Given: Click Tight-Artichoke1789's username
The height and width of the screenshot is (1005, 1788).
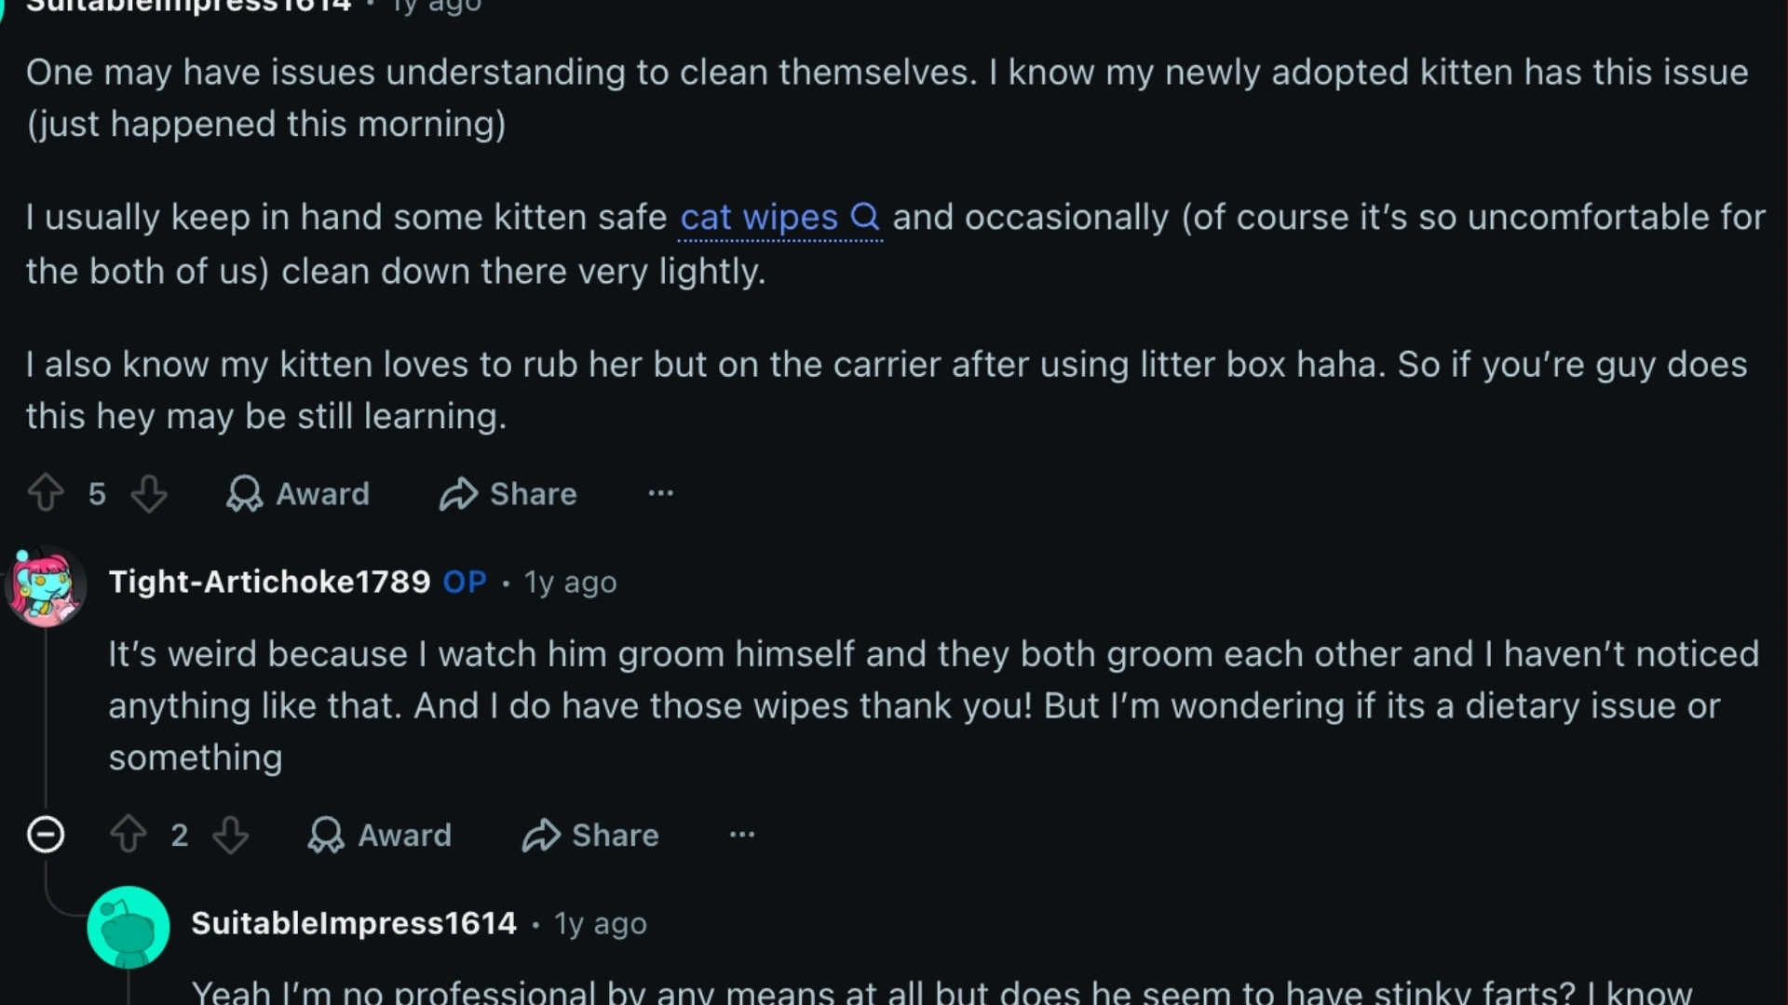Looking at the screenshot, I should pos(270,582).
